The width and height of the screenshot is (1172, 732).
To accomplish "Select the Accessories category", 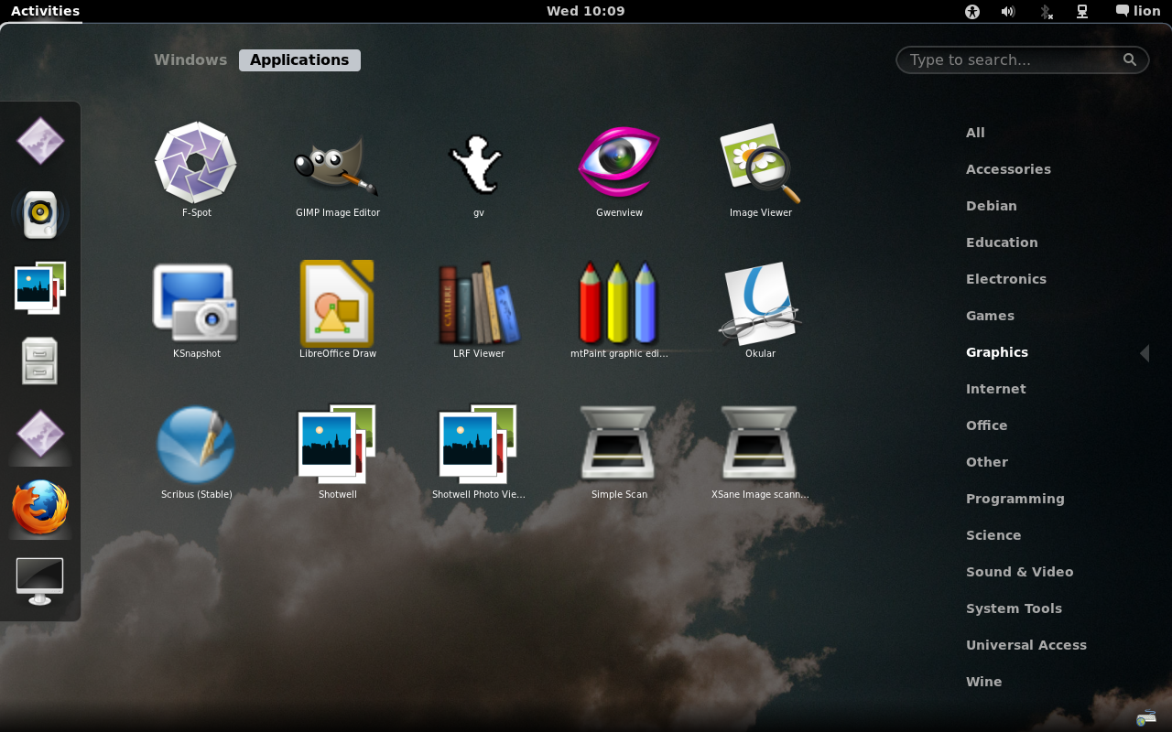I will 1008,169.
